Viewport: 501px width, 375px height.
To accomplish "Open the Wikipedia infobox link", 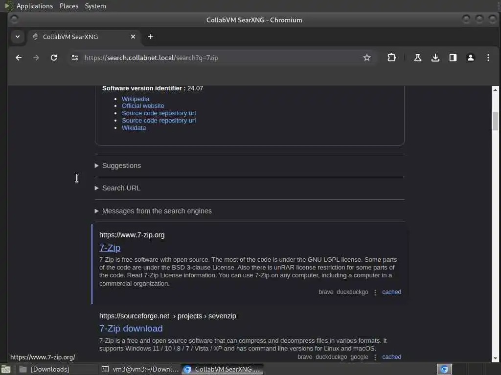I will pos(136,99).
